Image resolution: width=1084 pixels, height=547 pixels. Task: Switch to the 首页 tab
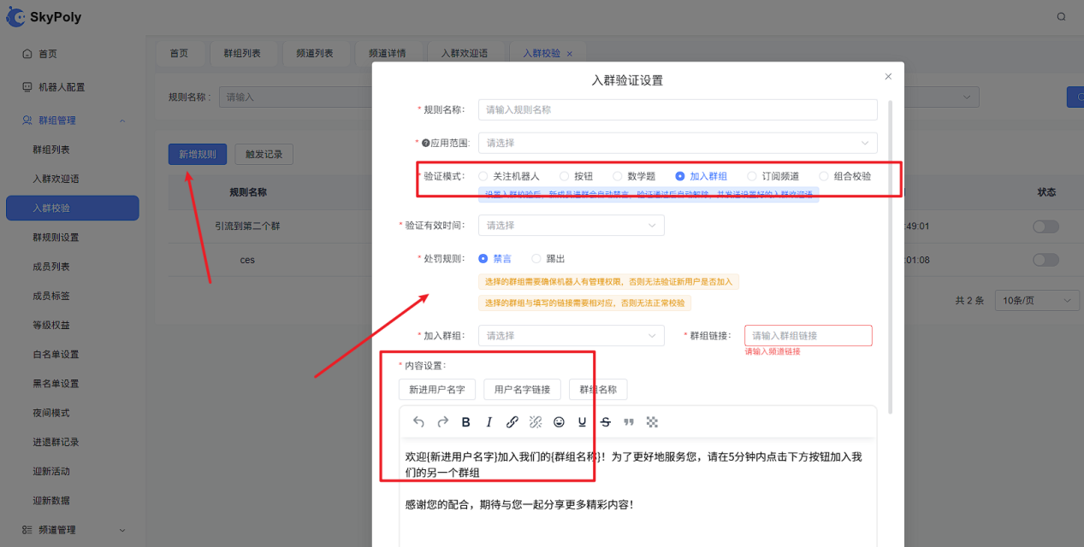[179, 53]
